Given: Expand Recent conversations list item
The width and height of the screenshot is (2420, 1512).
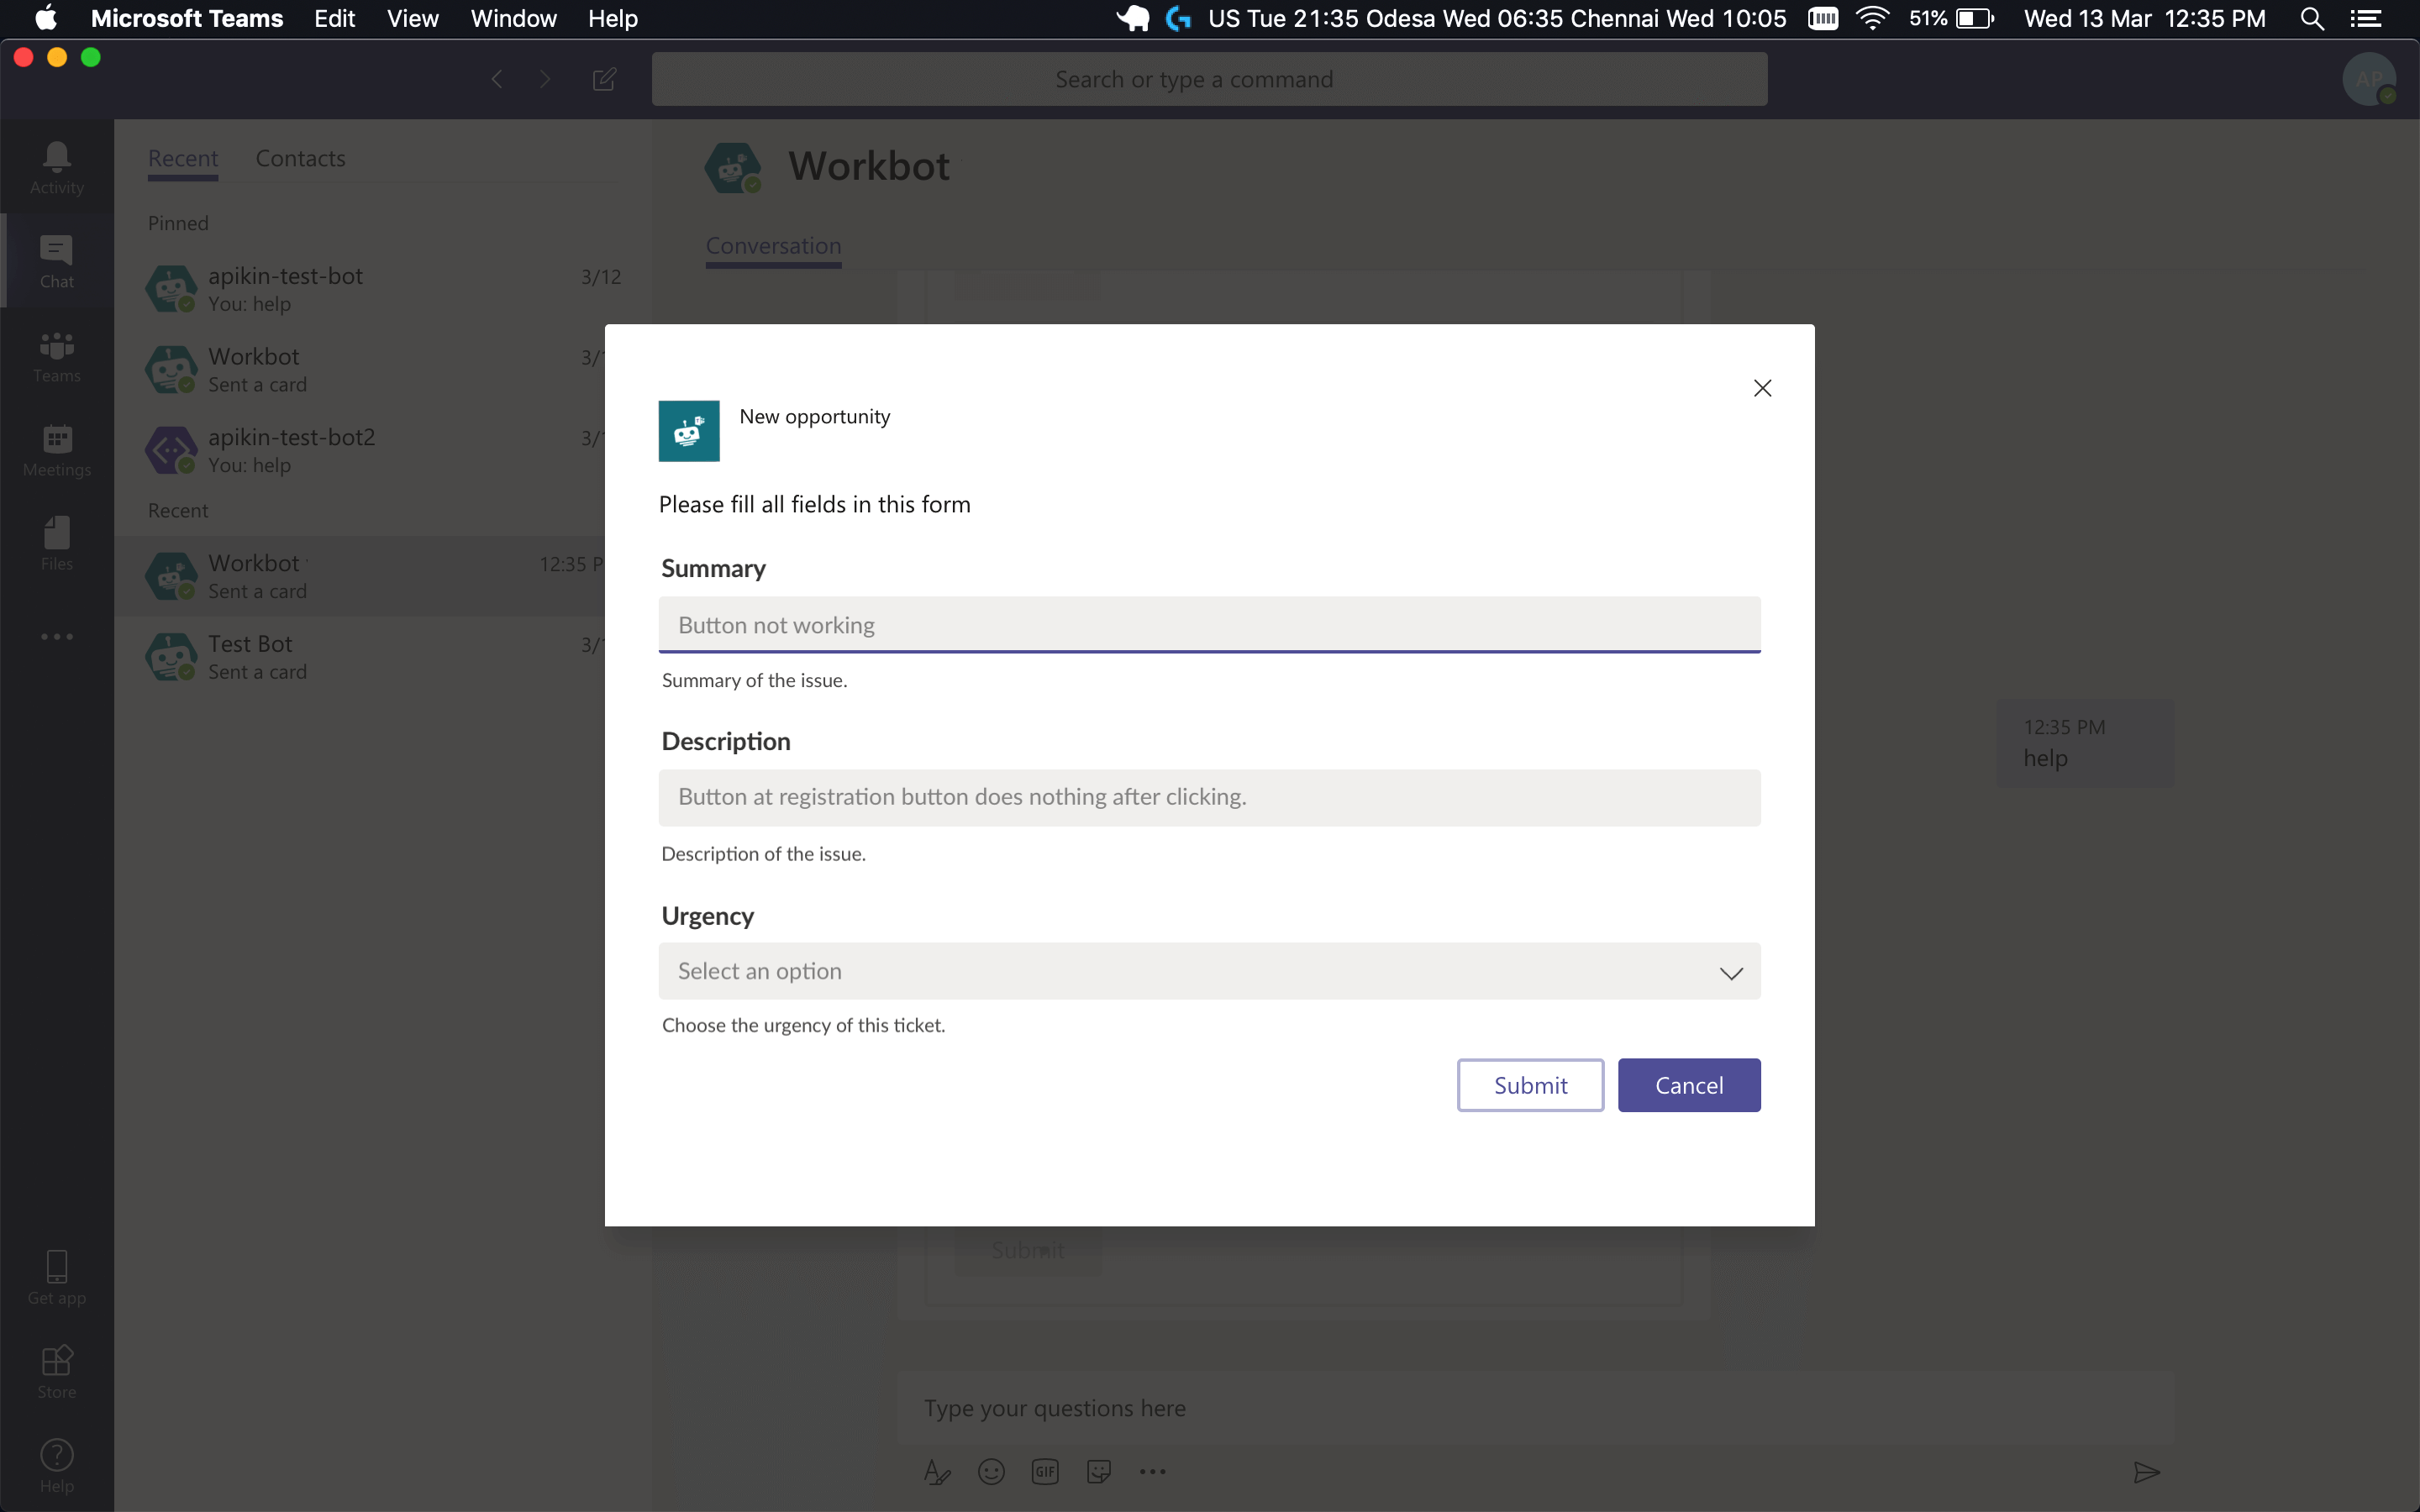Looking at the screenshot, I should tap(176, 511).
